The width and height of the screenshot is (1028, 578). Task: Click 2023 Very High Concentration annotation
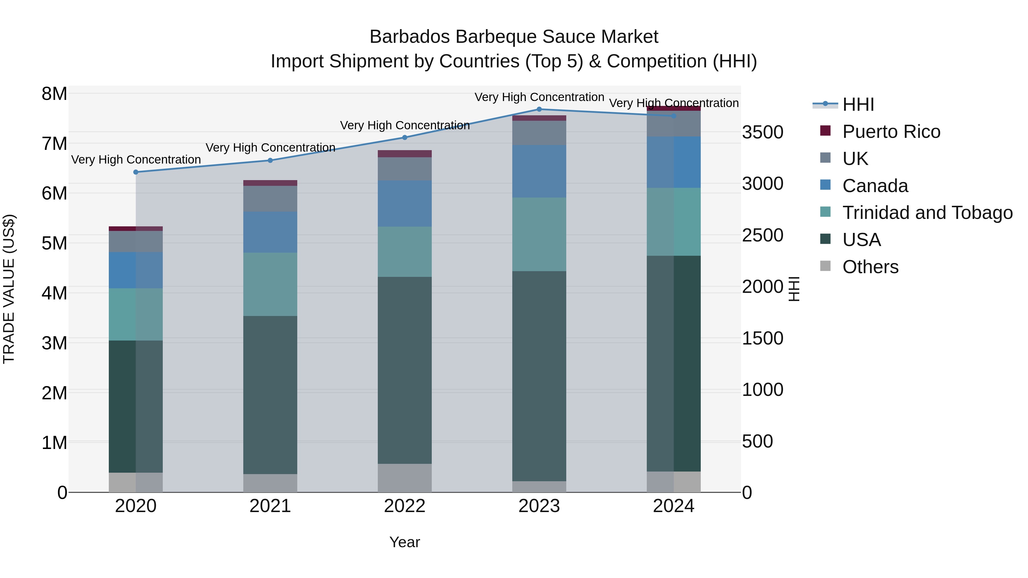(539, 96)
